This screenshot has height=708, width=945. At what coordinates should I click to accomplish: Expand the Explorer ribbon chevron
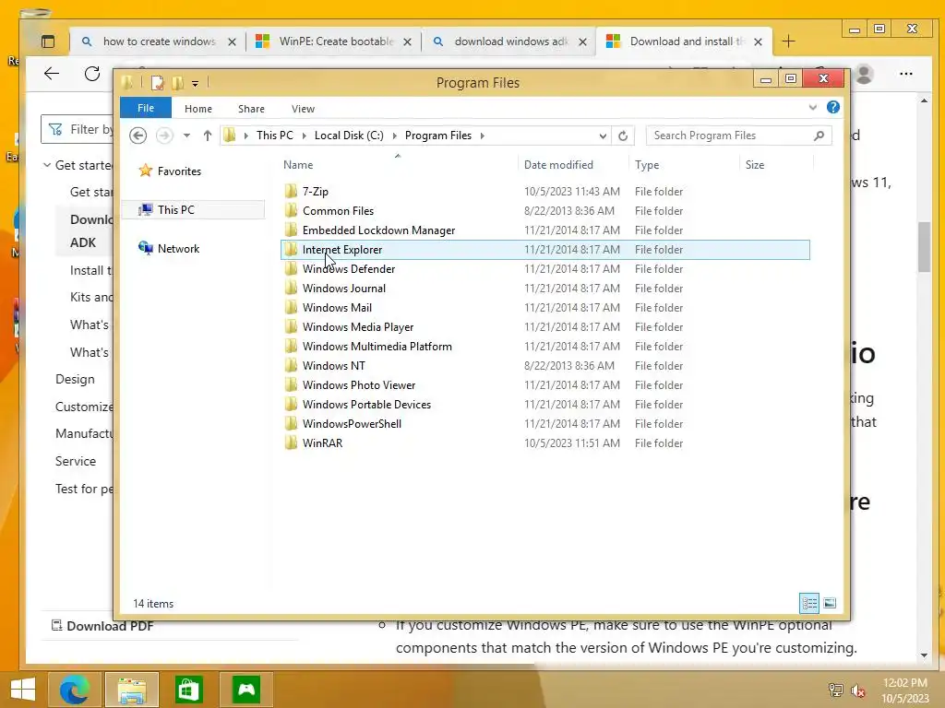point(812,107)
